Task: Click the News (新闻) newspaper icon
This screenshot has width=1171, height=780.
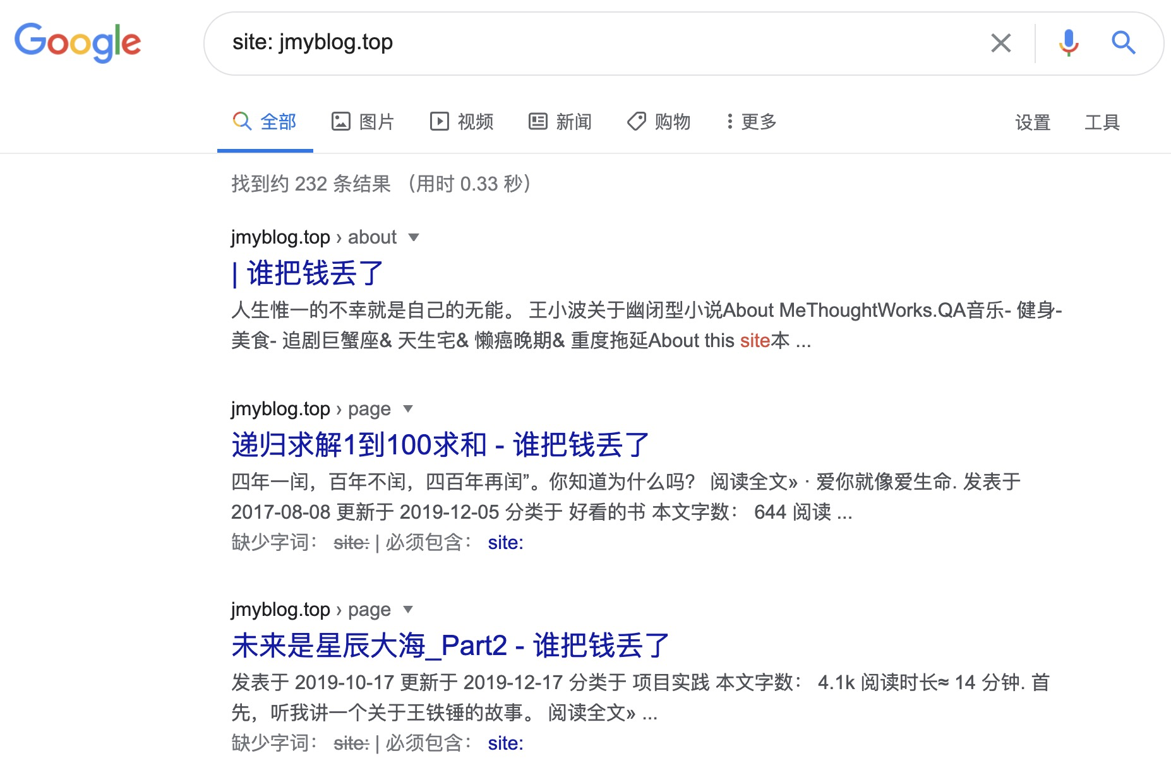Action: [537, 121]
